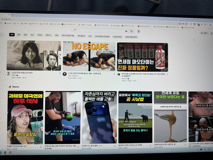The image size is (213, 160).
Task: Click the Shorts logo icon
Action: pyautogui.click(x=10, y=87)
